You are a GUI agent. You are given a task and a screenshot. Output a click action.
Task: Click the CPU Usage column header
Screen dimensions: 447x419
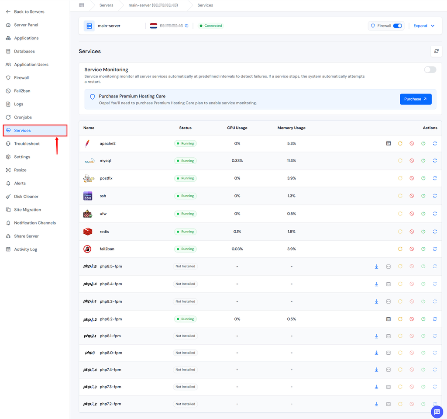(237, 128)
